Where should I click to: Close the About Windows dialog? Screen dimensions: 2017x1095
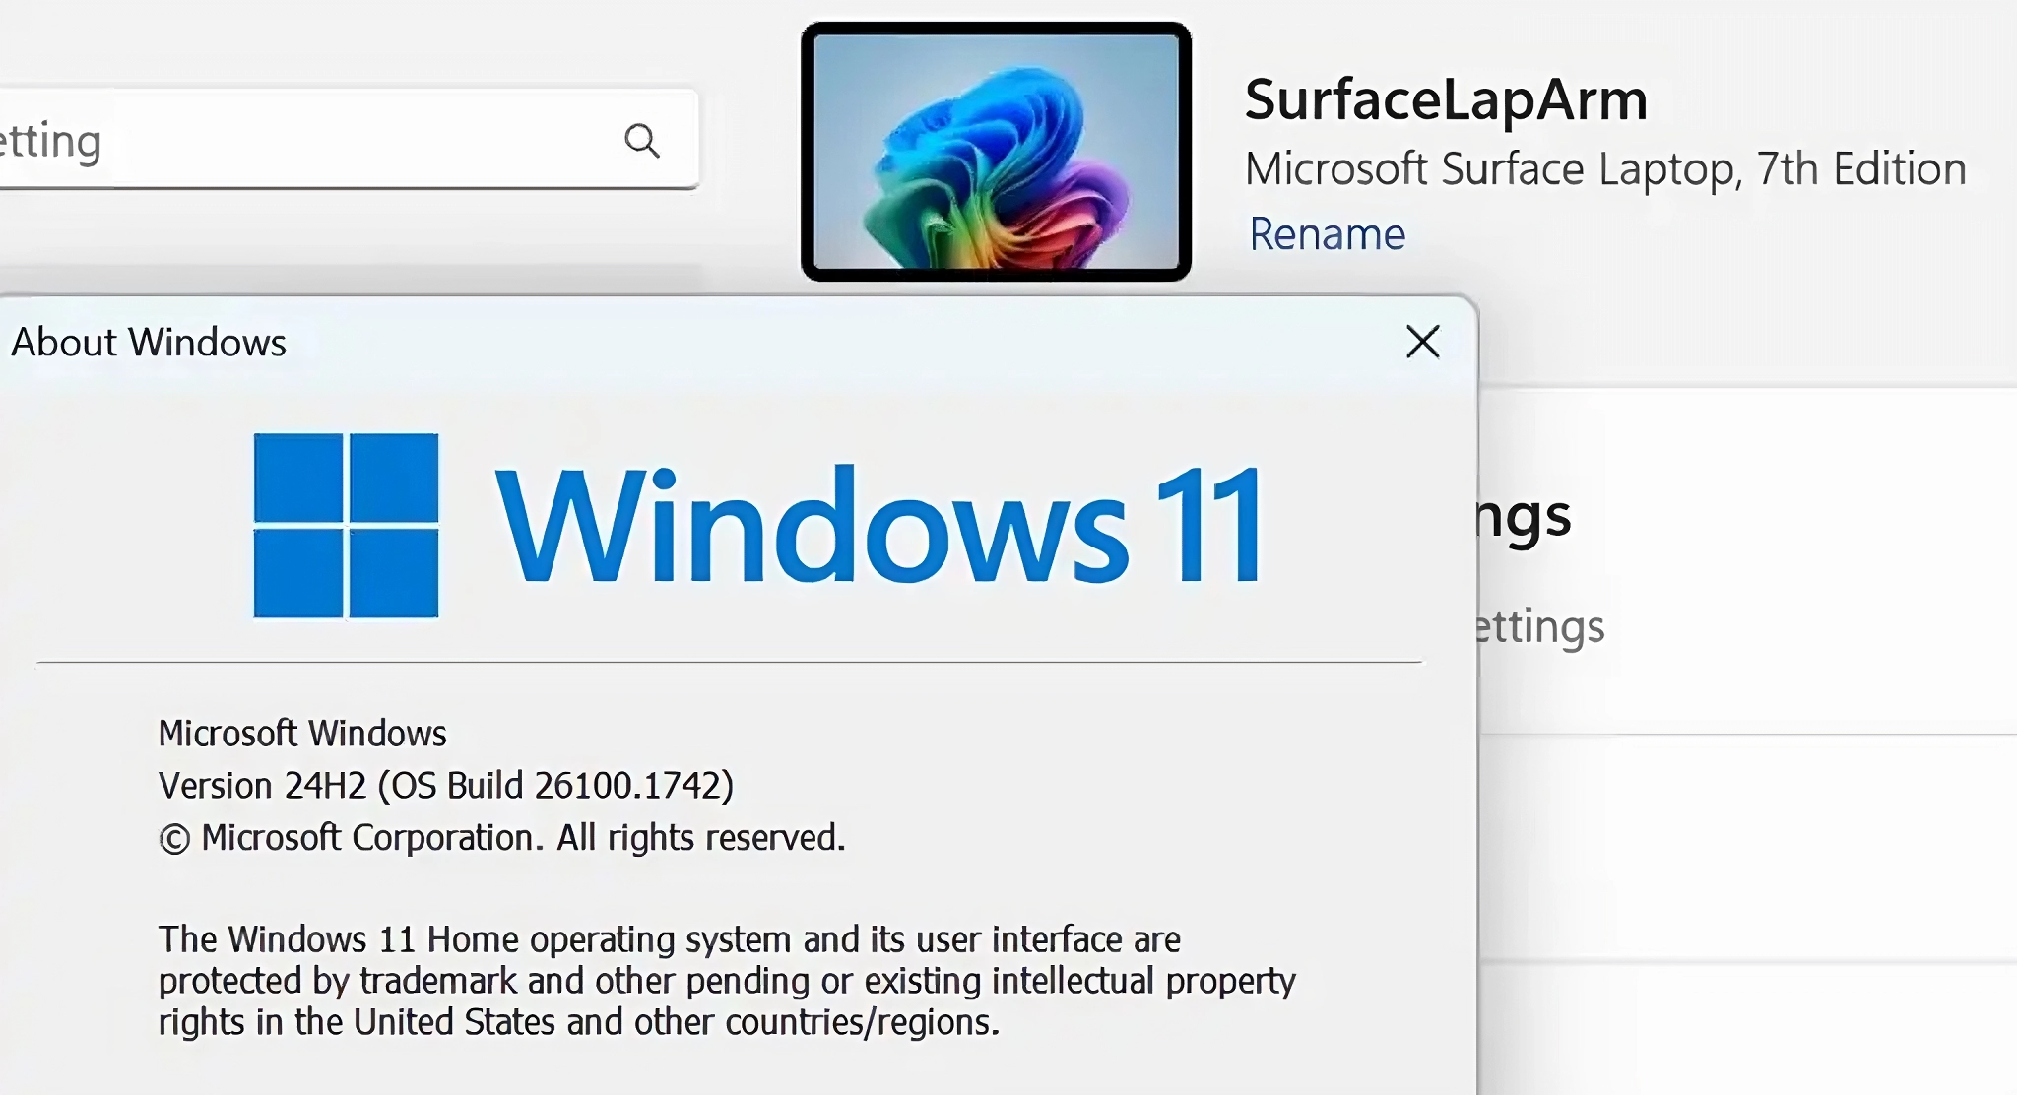[1422, 343]
